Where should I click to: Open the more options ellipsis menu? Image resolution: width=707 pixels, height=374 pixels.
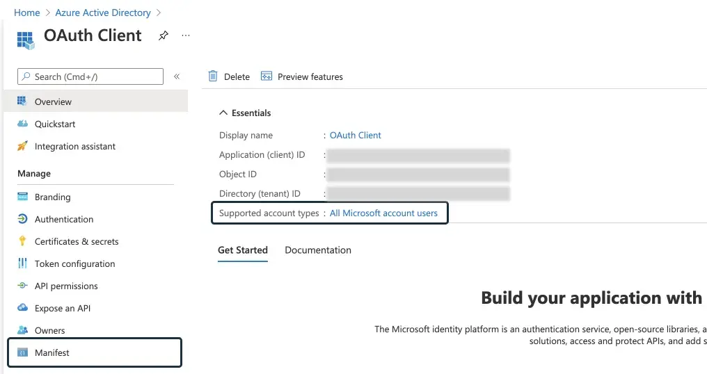[186, 35]
